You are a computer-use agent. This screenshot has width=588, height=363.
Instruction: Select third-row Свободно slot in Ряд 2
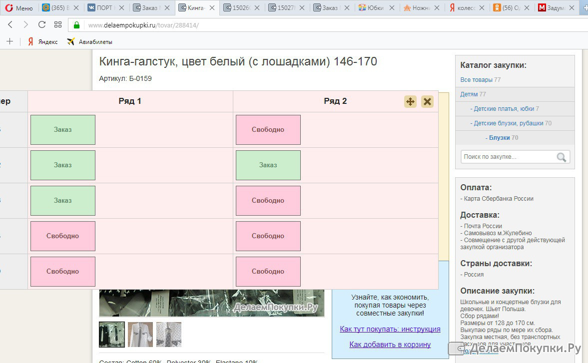tap(268, 201)
